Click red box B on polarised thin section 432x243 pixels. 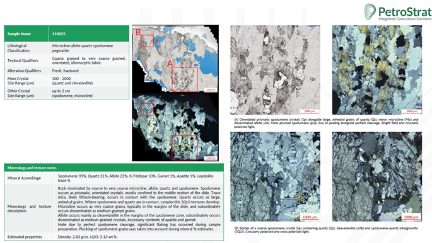pos(147,109)
